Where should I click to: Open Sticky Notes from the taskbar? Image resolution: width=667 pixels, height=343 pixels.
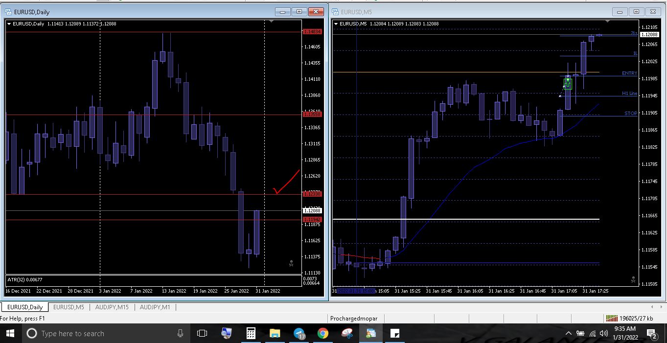point(394,333)
